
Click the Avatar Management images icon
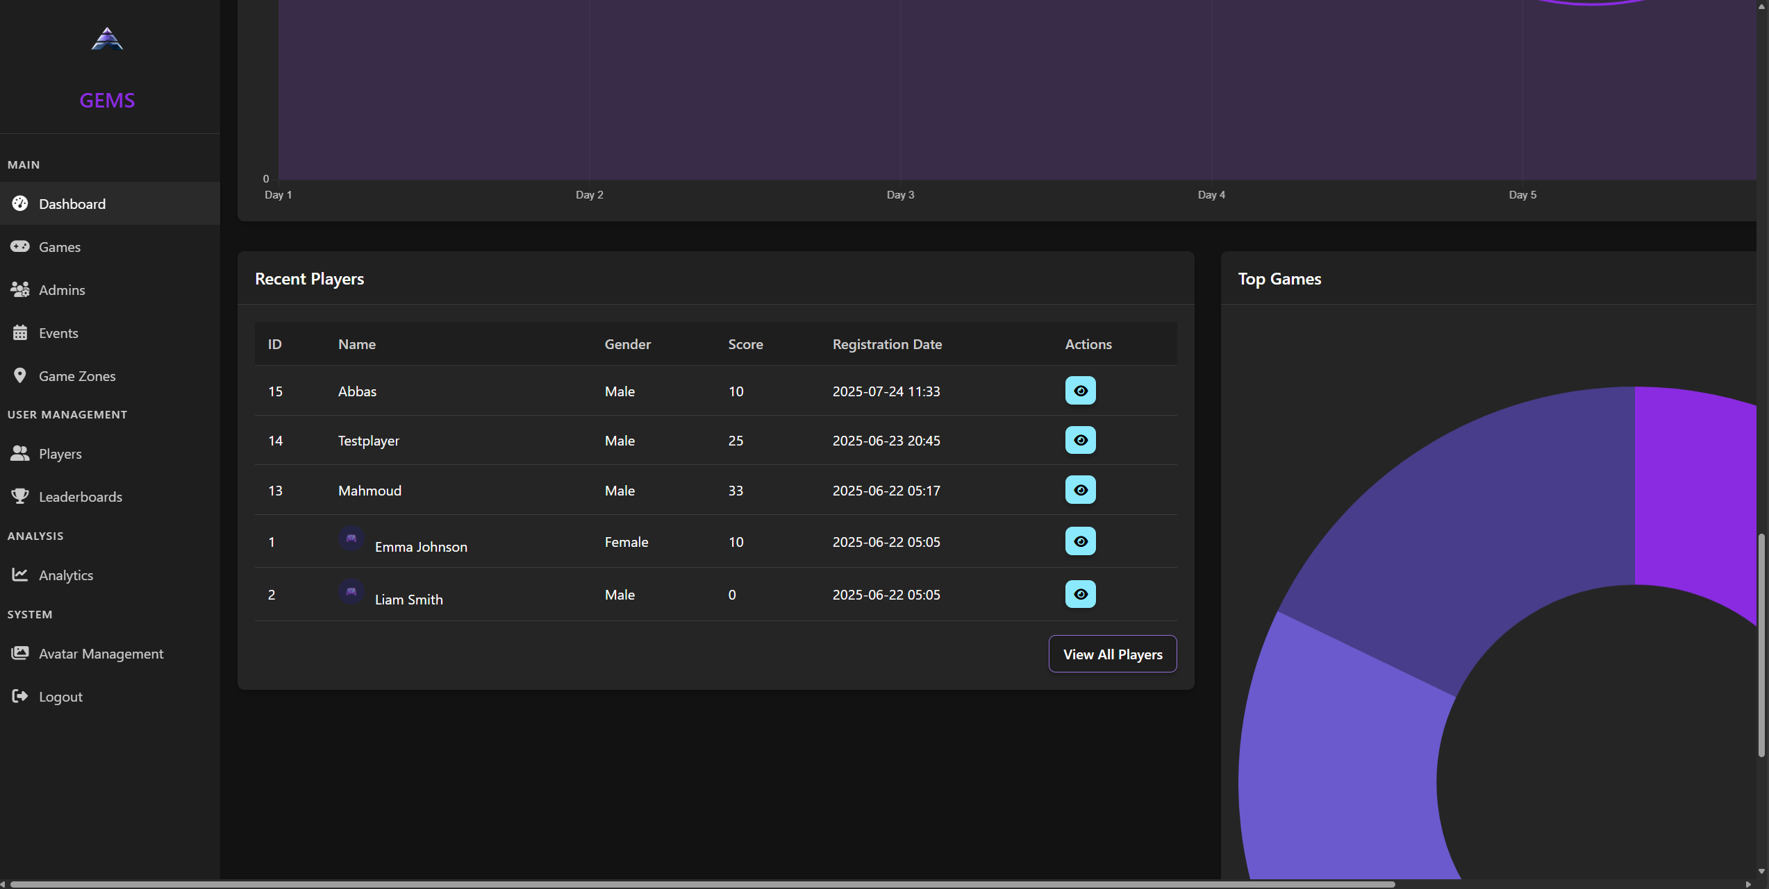[20, 653]
